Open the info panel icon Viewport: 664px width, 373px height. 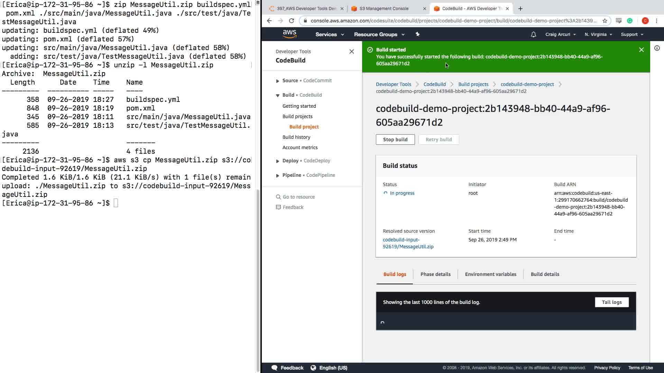(x=657, y=48)
